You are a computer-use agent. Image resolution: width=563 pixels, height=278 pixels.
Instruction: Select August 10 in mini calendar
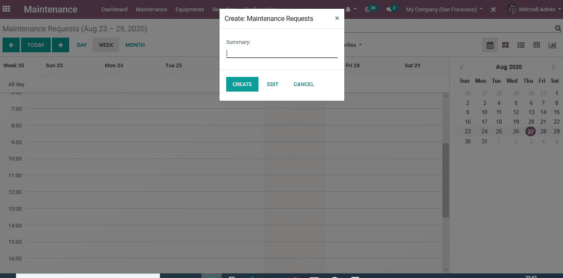484,112
